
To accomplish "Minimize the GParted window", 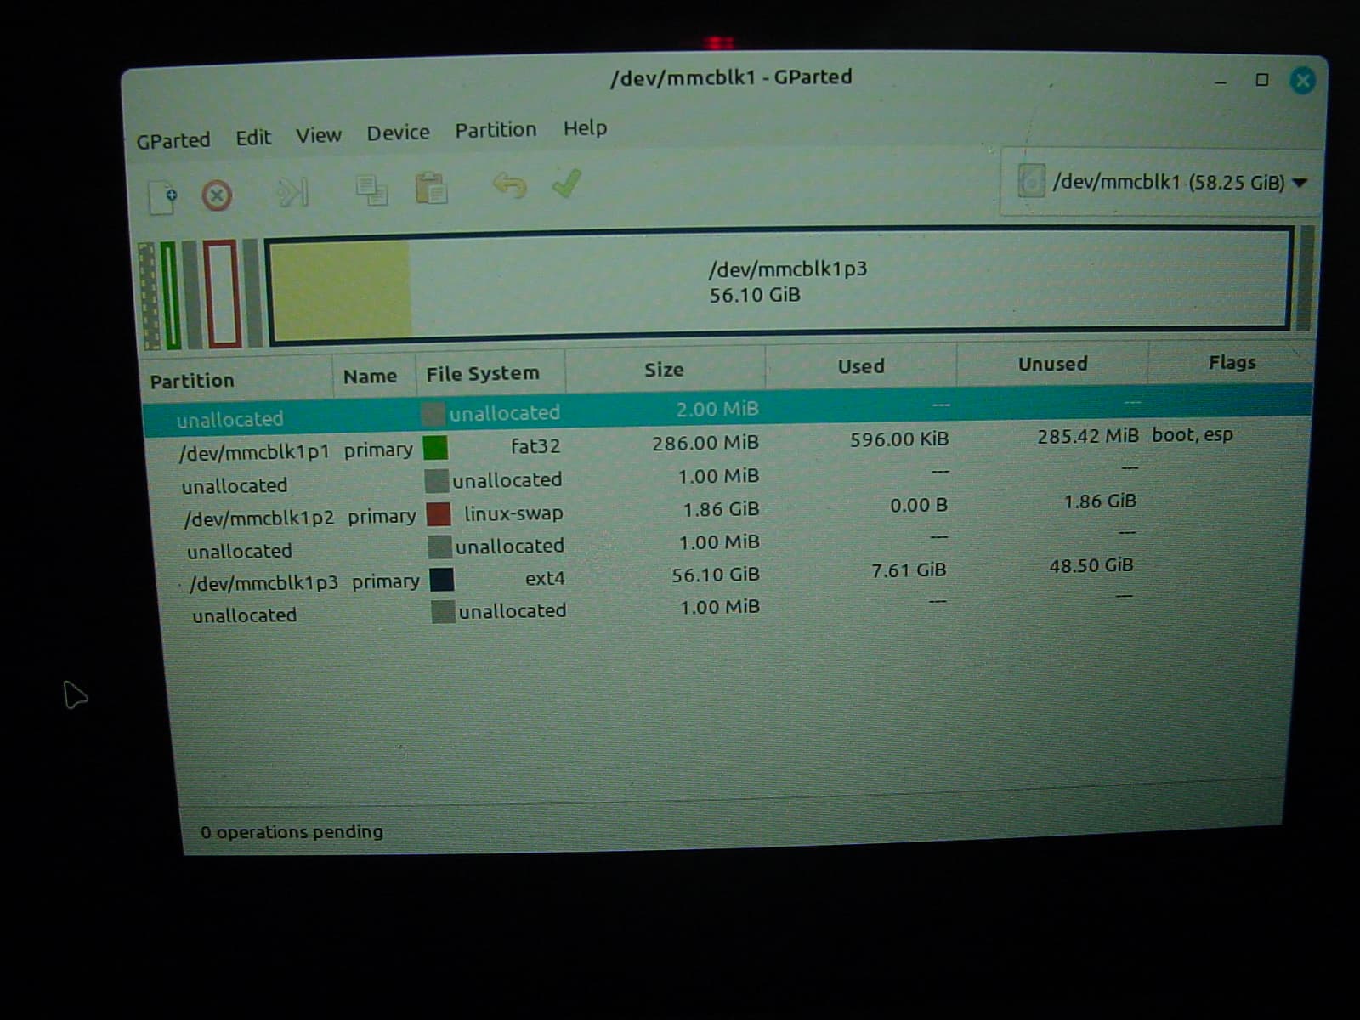I will (x=1221, y=82).
